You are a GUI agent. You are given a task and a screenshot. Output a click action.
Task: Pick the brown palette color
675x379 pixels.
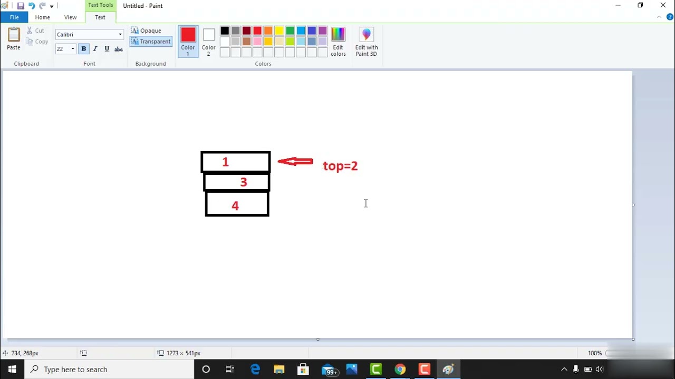point(247,42)
